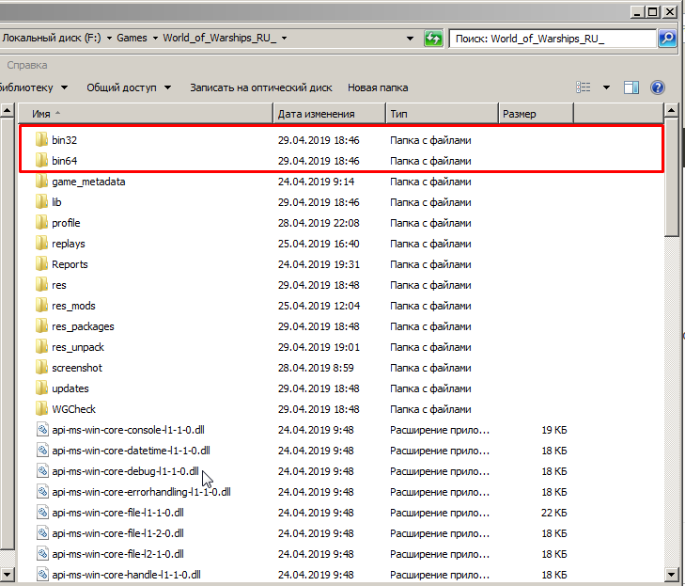Click the api-ms-win-core-errorhandling-l1-1-0.dll file icon
The width and height of the screenshot is (685, 586).
pos(42,492)
